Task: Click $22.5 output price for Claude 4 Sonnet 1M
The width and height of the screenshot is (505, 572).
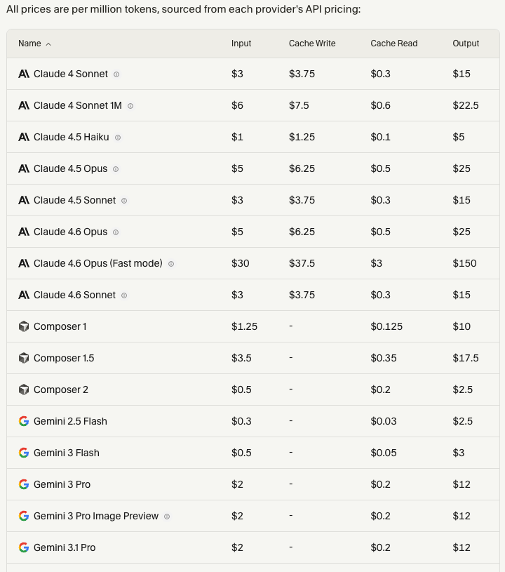Action: click(x=466, y=105)
